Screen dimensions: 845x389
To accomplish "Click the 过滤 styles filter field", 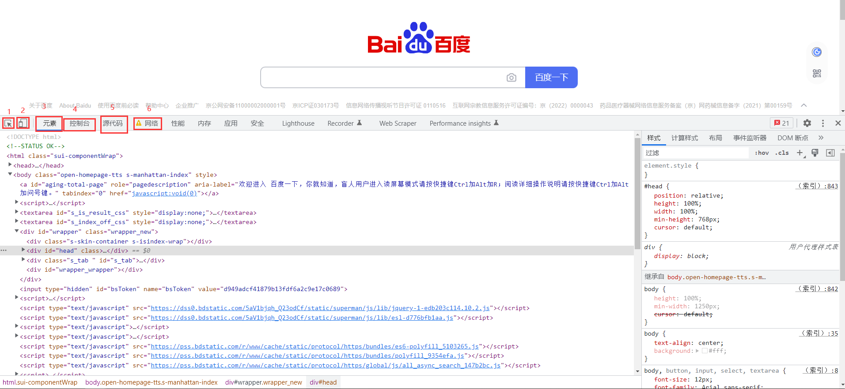I will (x=696, y=153).
